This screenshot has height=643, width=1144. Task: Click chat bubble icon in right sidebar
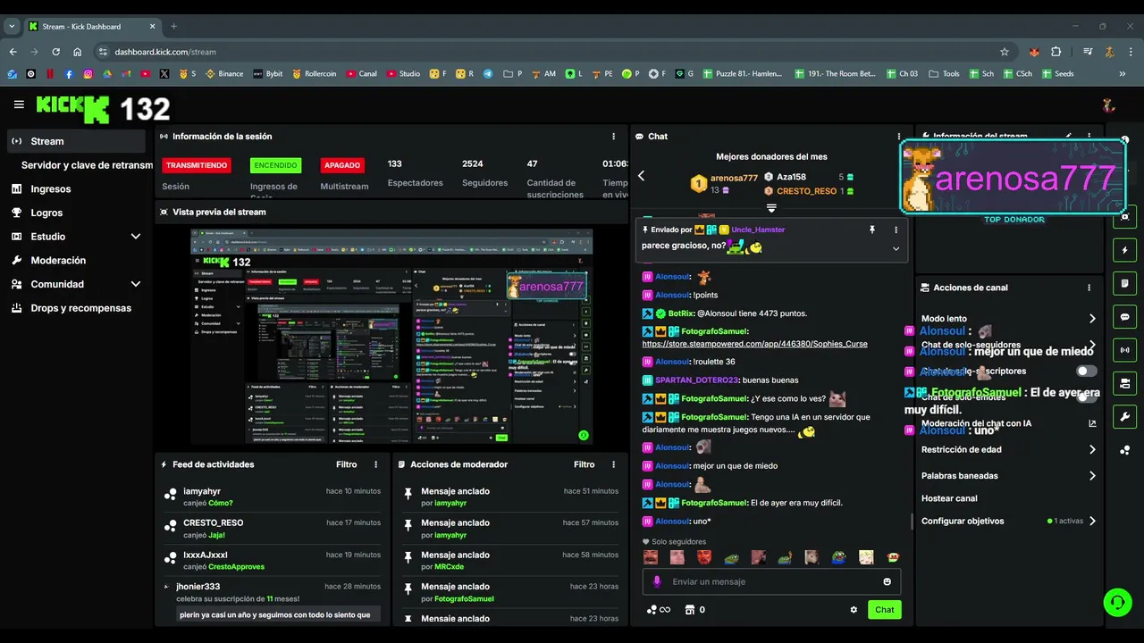(x=1124, y=317)
